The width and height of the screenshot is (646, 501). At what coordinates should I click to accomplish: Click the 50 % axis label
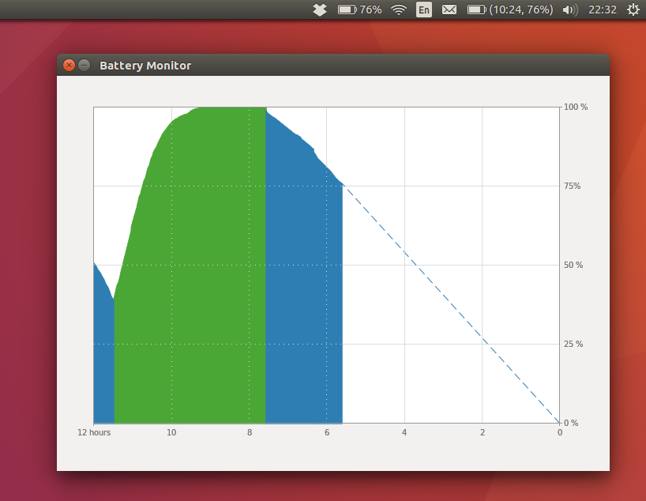[573, 266]
